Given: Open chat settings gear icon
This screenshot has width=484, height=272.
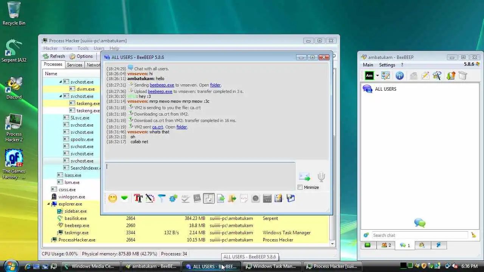Looking at the screenshot, I should point(174,198).
